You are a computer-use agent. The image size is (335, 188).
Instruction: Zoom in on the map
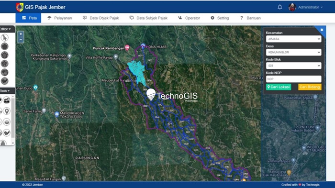point(21,34)
